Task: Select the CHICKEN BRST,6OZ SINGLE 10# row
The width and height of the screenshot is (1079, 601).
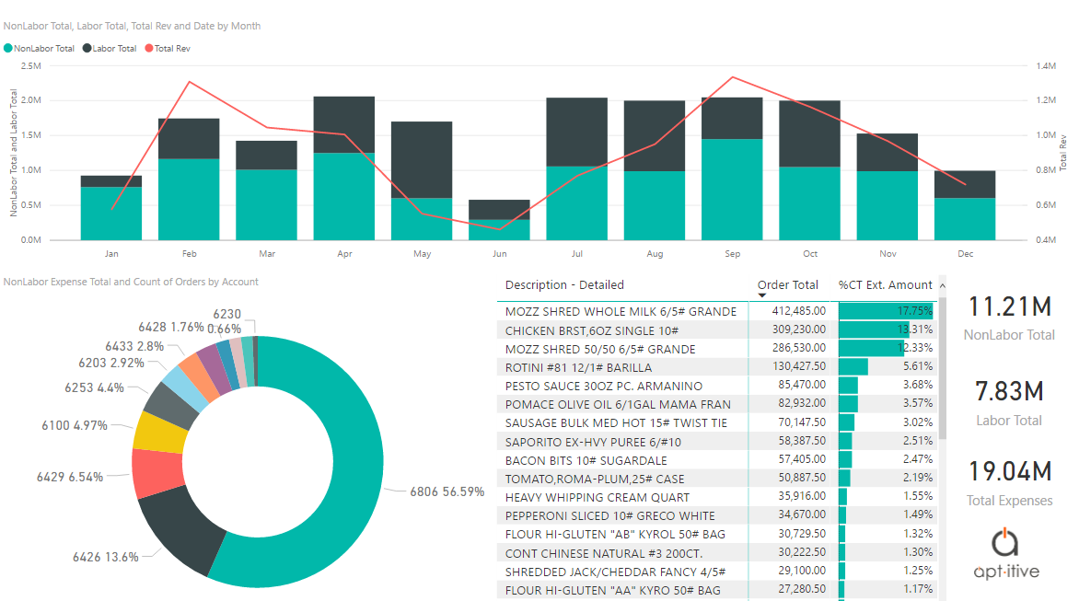Action: (x=716, y=330)
